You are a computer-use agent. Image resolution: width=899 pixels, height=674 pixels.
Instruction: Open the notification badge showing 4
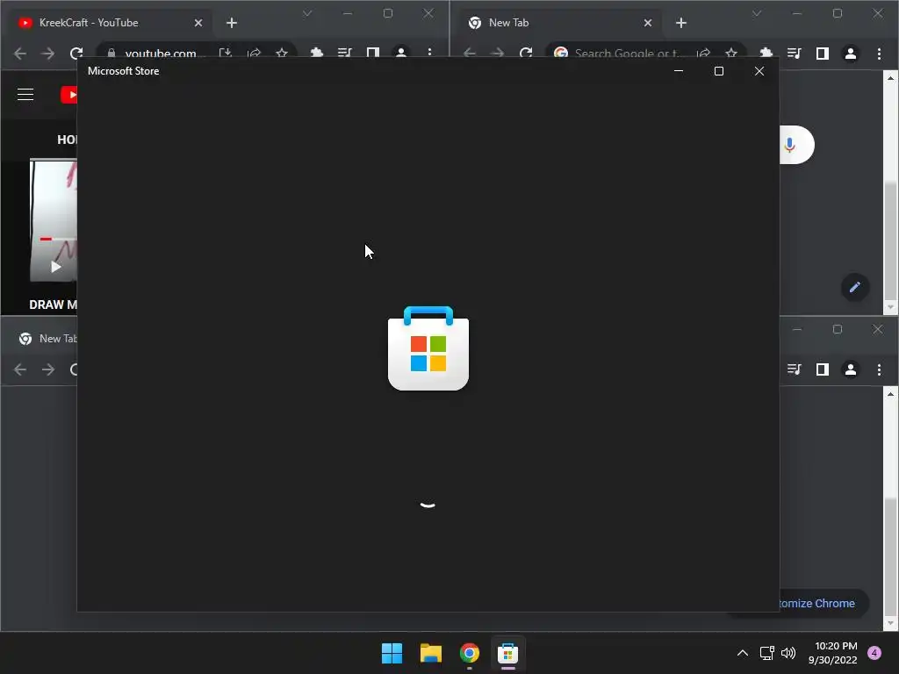(874, 653)
